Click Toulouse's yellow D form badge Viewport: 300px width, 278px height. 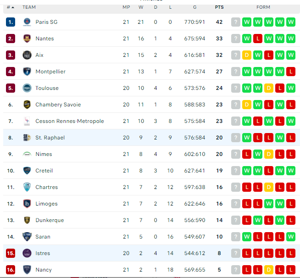click(x=269, y=88)
